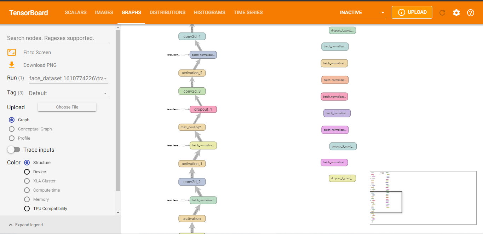The height and width of the screenshot is (234, 483).
Task: Open the Tag dropdown showing Default
Action: [68, 93]
